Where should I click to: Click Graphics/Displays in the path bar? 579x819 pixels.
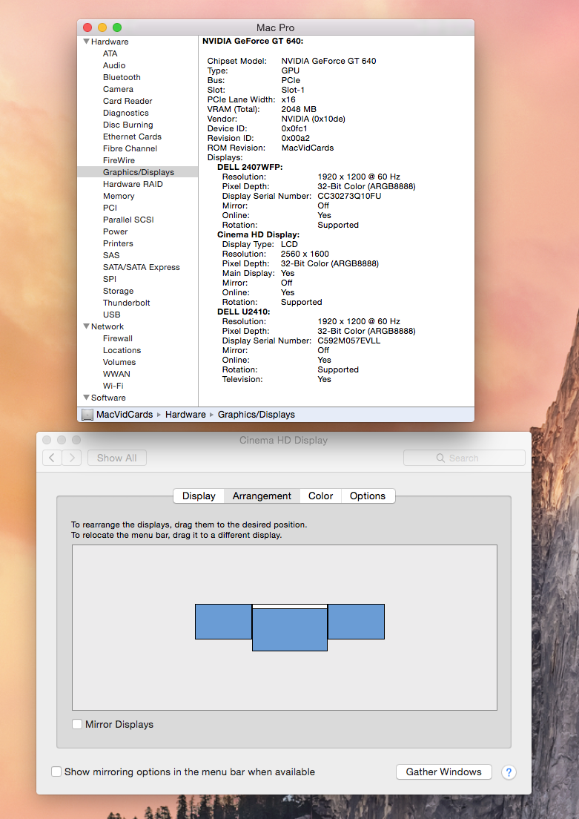pos(257,415)
